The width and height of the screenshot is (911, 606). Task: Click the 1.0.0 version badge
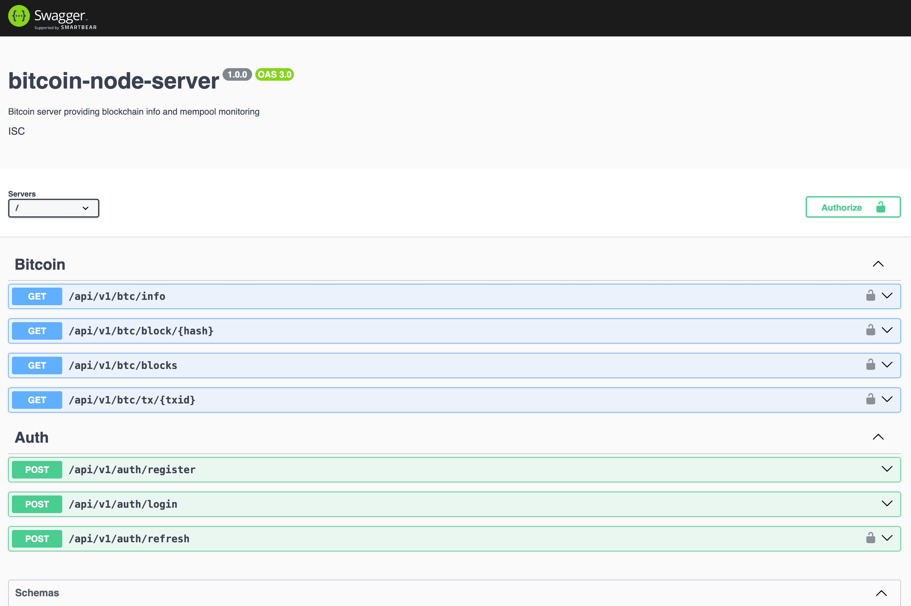pyautogui.click(x=237, y=75)
